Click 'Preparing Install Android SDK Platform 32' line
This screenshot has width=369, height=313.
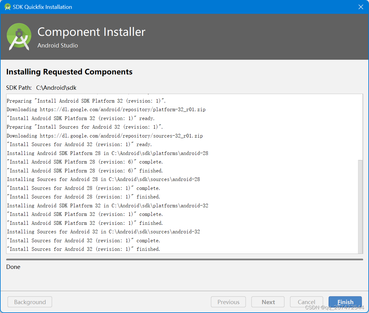point(86,101)
